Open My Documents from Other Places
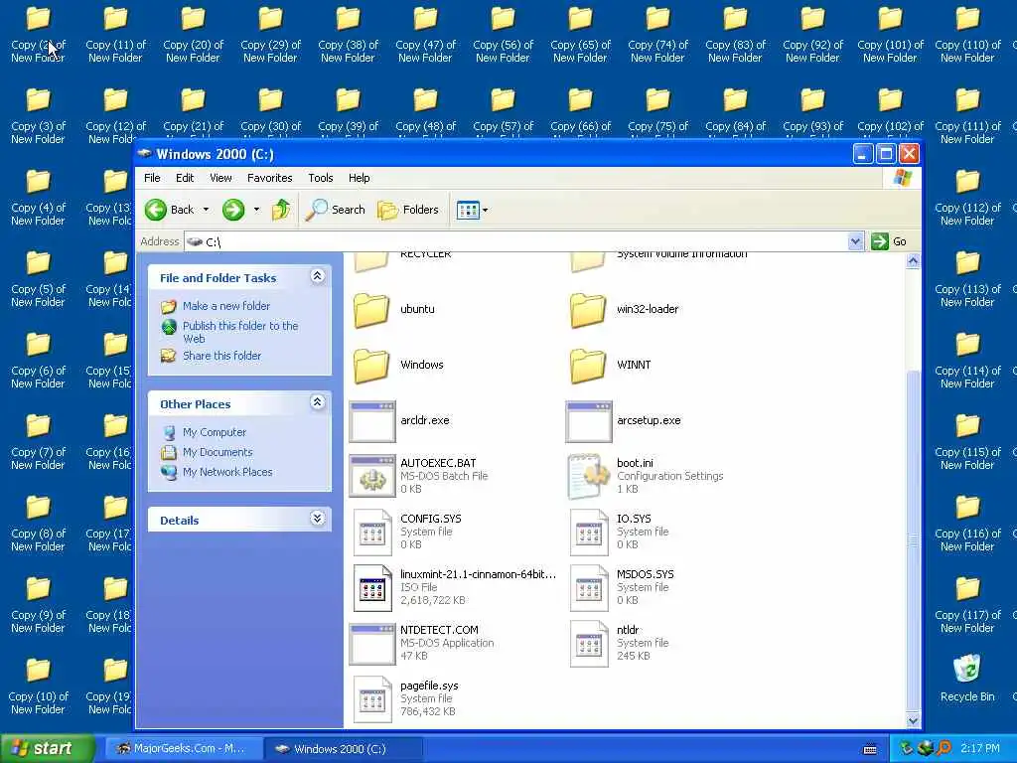This screenshot has height=763, width=1017. coord(218,452)
